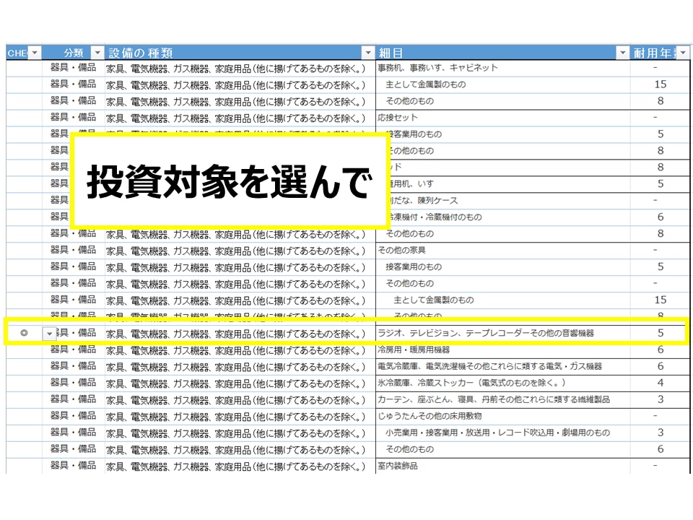Select the じゅうたんその他の床用敷物 cell
Image resolution: width=693 pixels, height=520 pixels.
(502, 416)
